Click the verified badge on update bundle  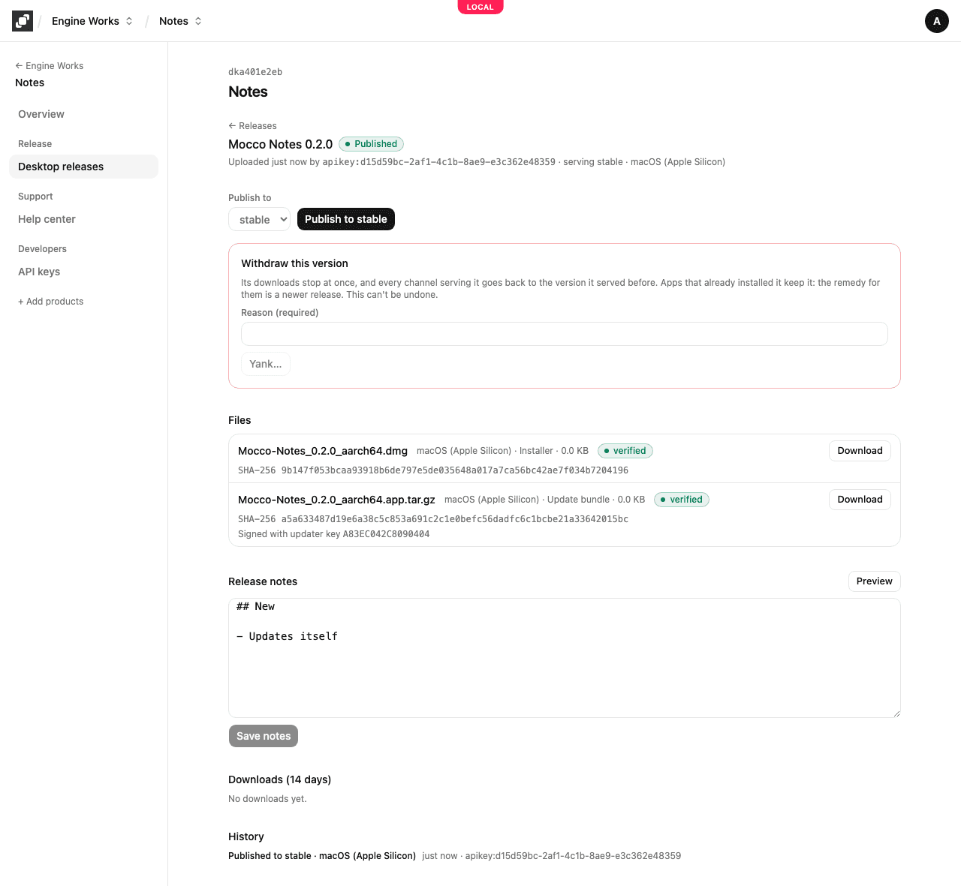(x=682, y=500)
